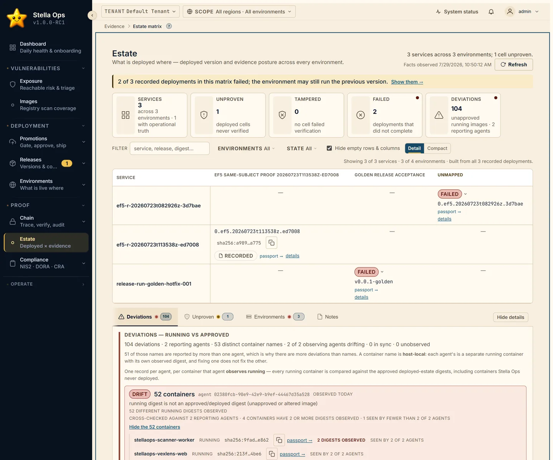Viewport: 553px width, 460px height.
Task: Click the Exposure shield icon
Action: 13,84
